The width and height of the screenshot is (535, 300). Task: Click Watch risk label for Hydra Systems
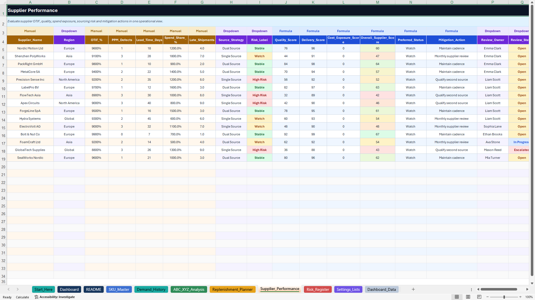coord(260,119)
